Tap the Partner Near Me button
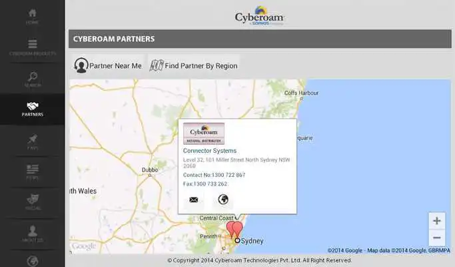The image size is (455, 267). click(x=108, y=65)
